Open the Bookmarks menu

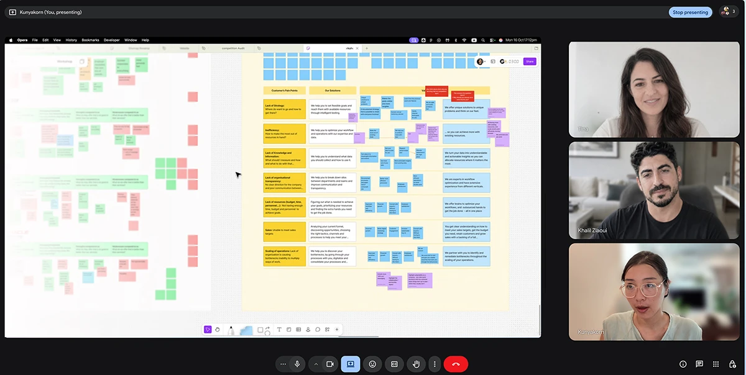(x=90, y=40)
